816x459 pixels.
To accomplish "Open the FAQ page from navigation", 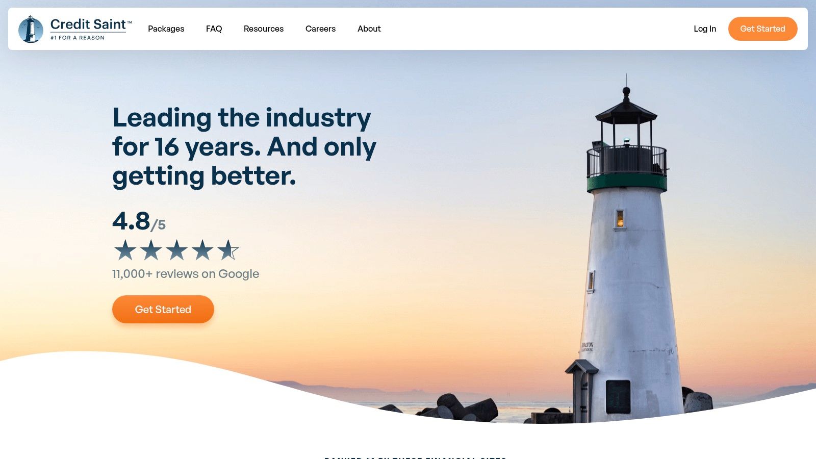I will click(x=214, y=29).
